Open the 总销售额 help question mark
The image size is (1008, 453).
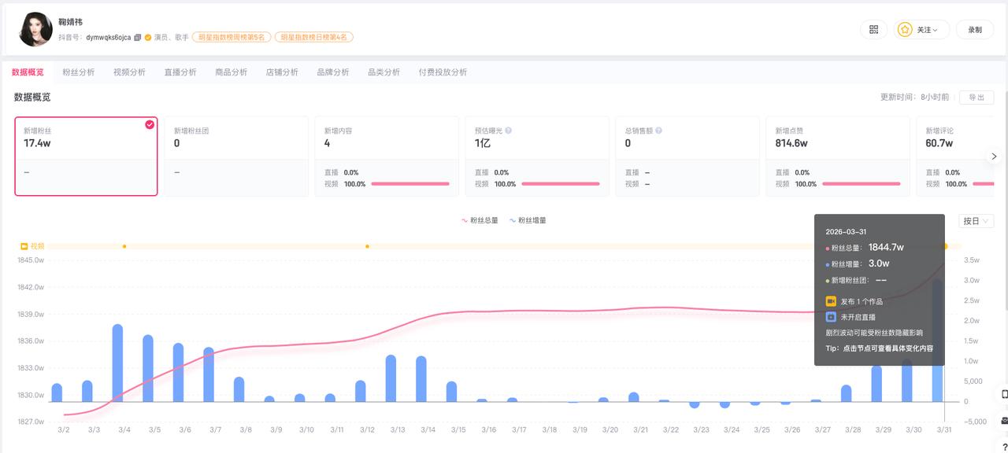658,130
